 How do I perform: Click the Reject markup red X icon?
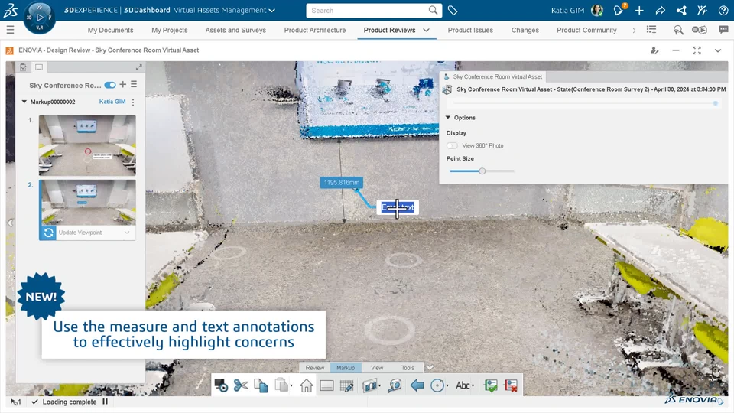(x=511, y=385)
